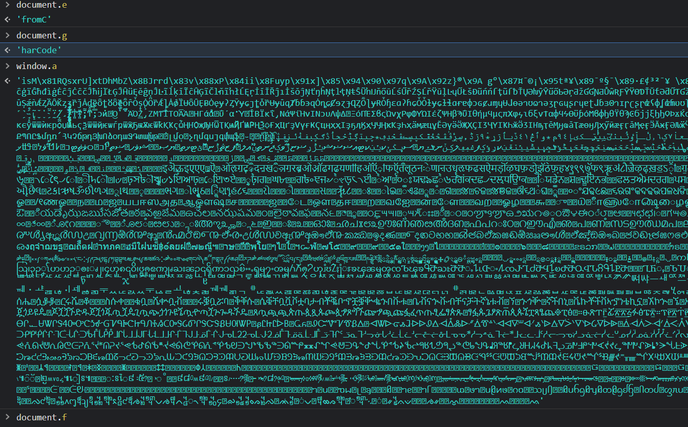Select the 'fromC' output string
688x427 pixels.
pyautogui.click(x=34, y=19)
